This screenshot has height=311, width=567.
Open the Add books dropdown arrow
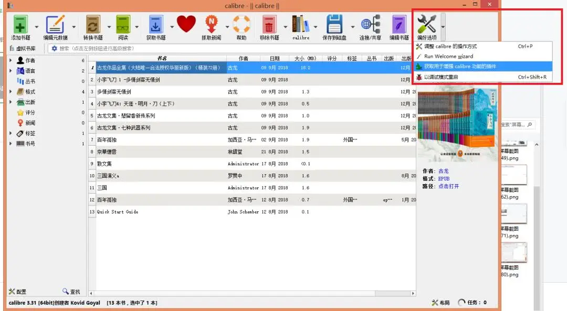click(x=37, y=27)
